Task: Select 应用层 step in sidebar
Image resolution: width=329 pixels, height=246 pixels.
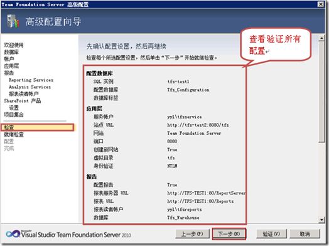Action: (x=11, y=66)
